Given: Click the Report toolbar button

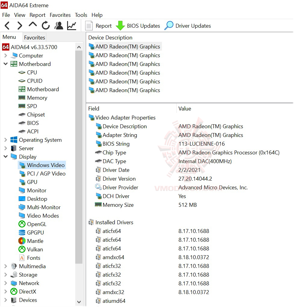Looking at the screenshot, I should 99,26.
